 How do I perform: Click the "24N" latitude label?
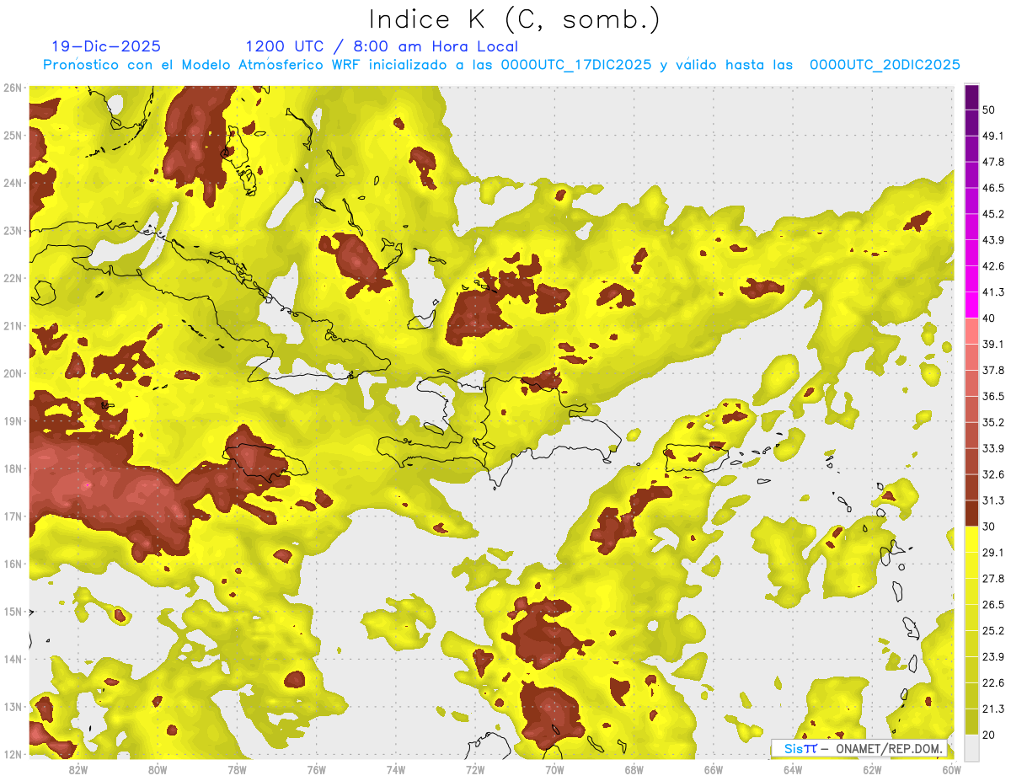(12, 183)
